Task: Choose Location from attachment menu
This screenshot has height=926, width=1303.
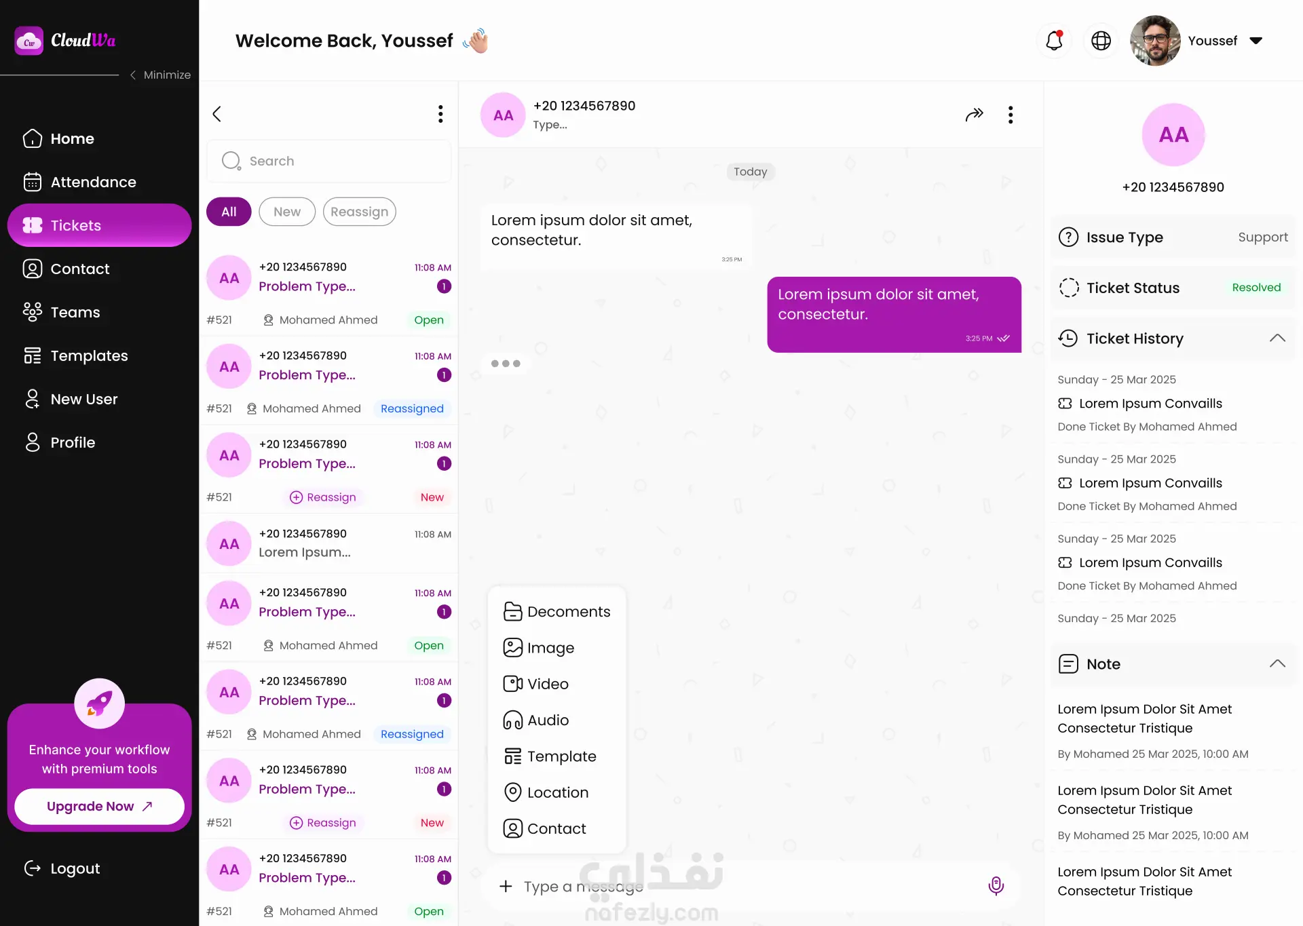Action: click(x=556, y=792)
